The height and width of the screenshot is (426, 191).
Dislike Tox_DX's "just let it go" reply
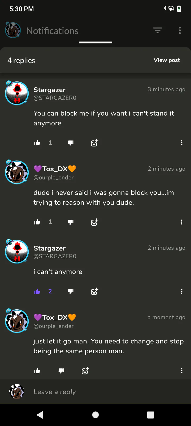(x=61, y=371)
